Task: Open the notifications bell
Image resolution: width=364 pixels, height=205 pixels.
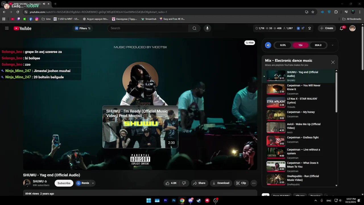Action: click(x=342, y=28)
